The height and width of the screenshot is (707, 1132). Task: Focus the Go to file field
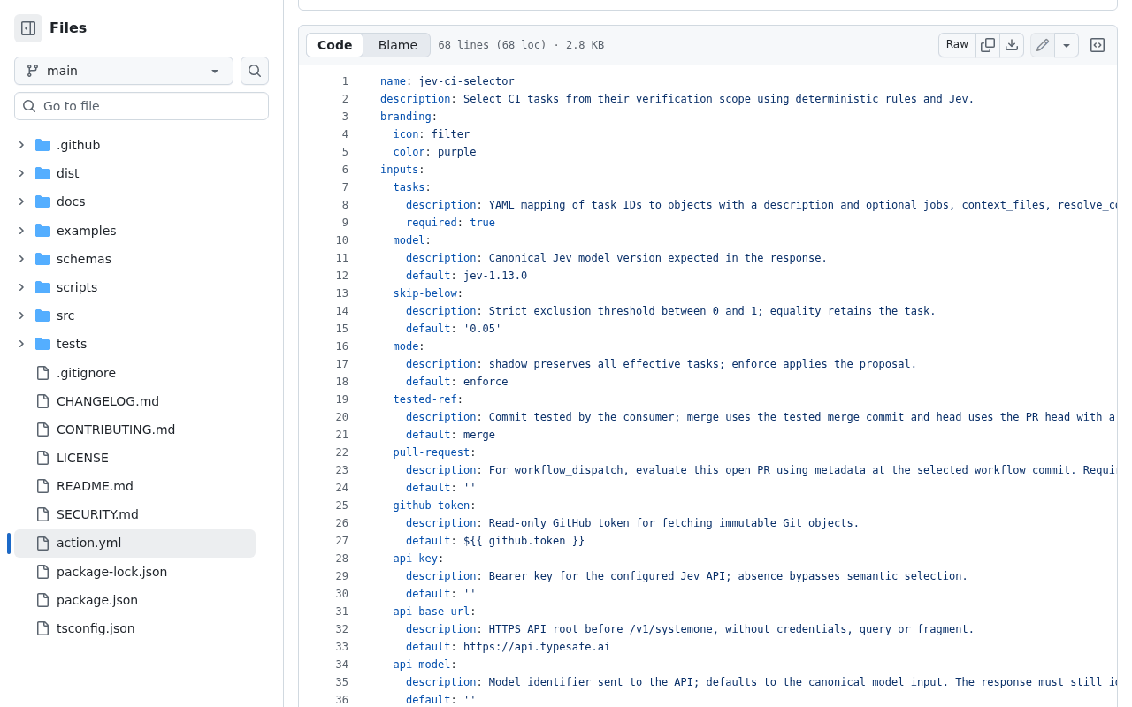point(141,106)
